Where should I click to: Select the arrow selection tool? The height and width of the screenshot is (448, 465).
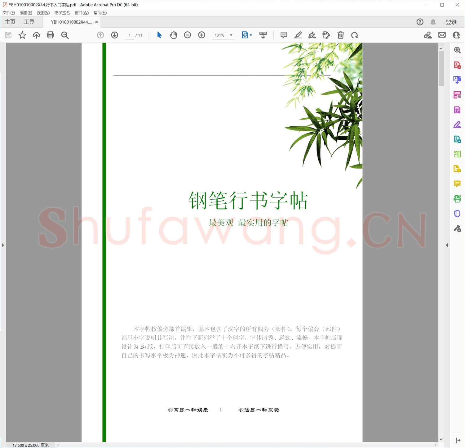pos(159,35)
